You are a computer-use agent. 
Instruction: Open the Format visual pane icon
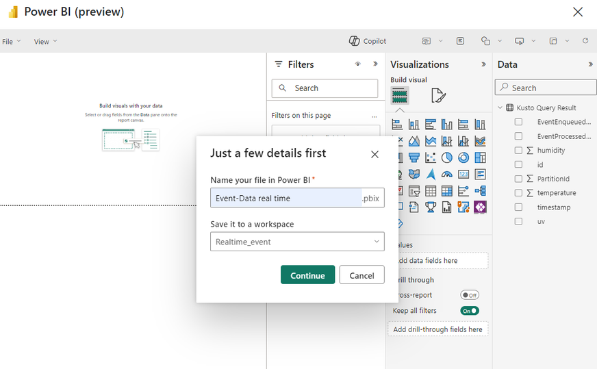[438, 95]
